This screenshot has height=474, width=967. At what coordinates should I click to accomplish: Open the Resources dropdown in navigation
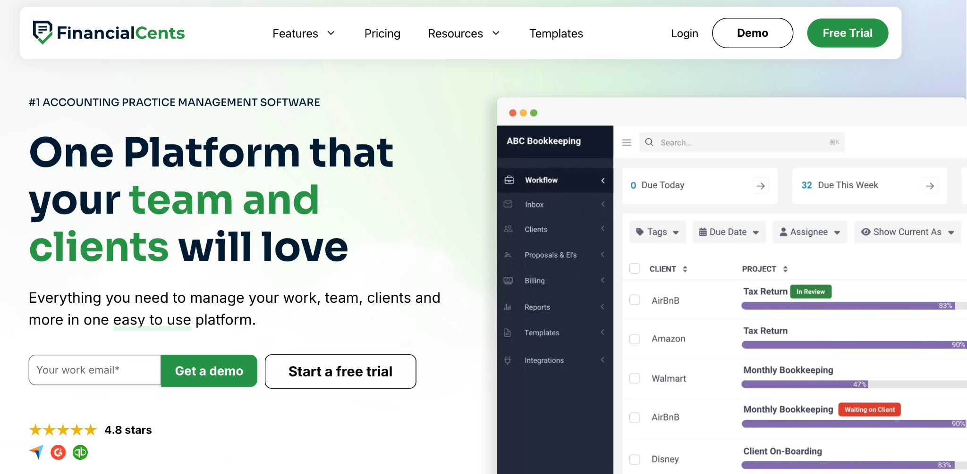point(464,33)
